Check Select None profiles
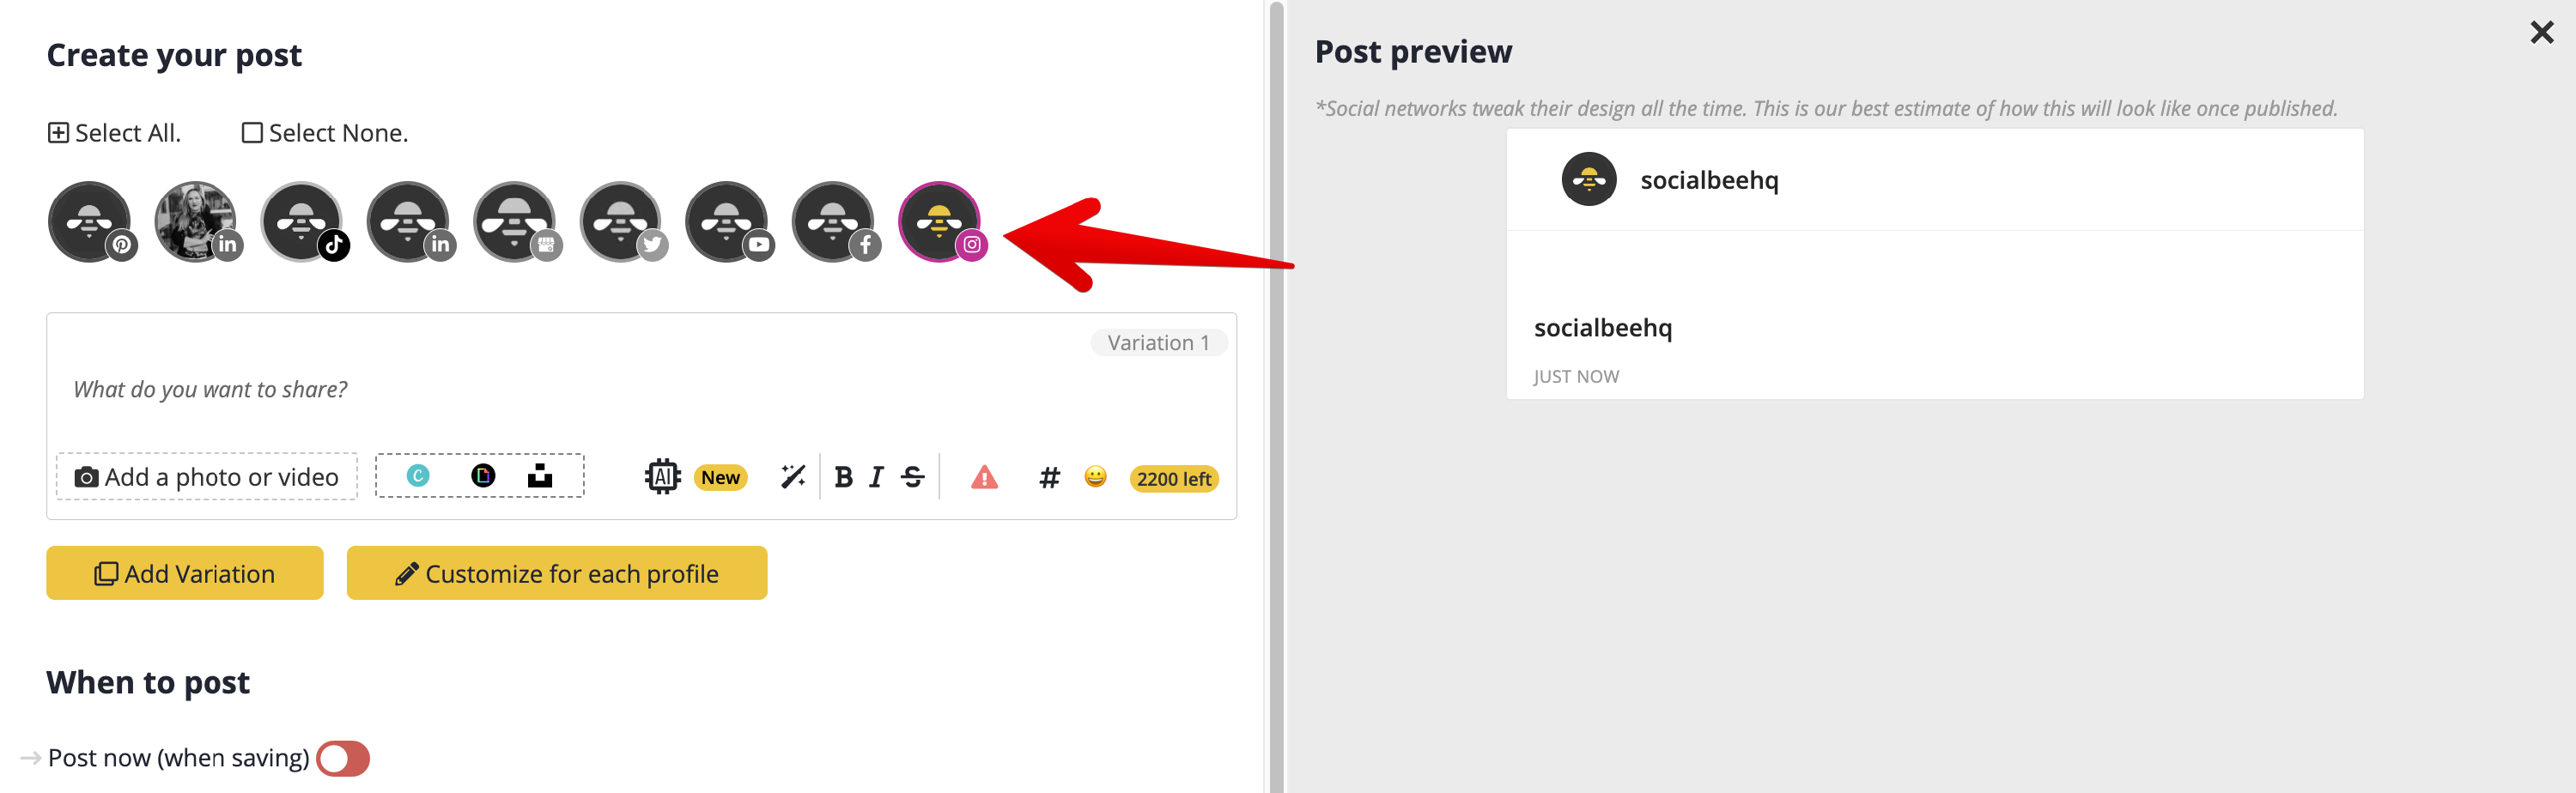 click(325, 133)
